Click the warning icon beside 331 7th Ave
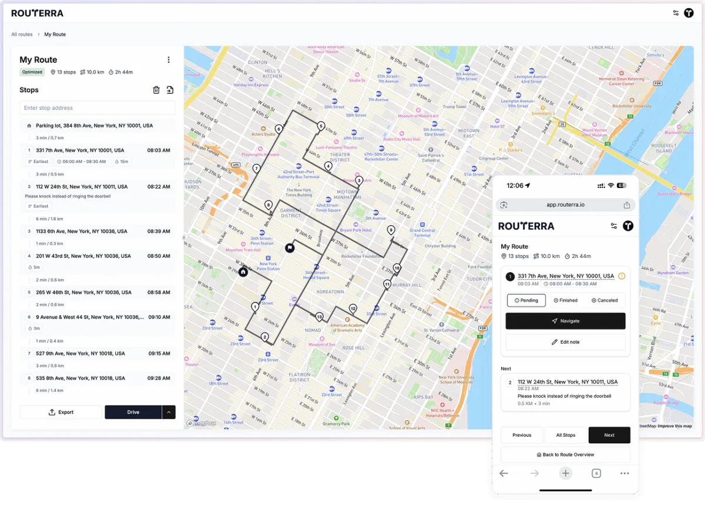This screenshot has width=705, height=506. tap(622, 276)
